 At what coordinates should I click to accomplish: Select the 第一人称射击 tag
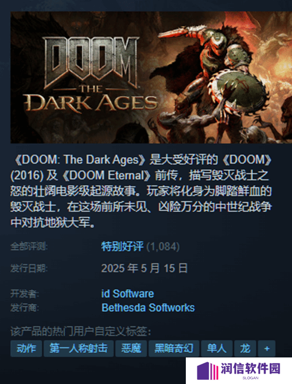pos(79,348)
